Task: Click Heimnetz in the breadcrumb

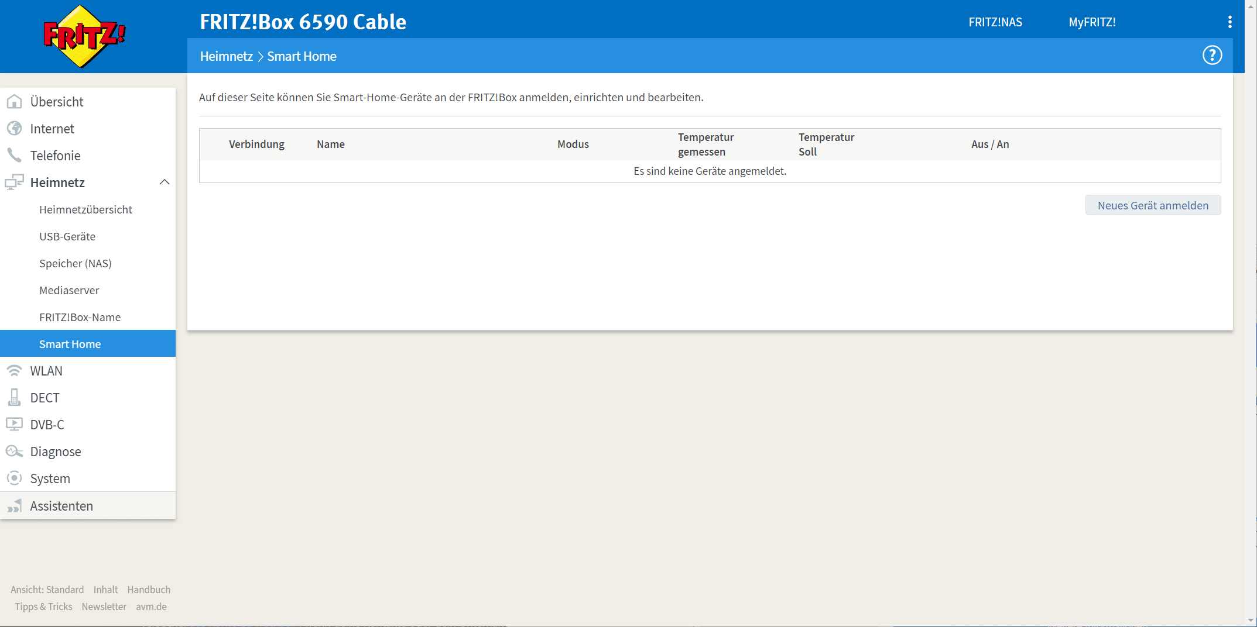Action: 226,56
